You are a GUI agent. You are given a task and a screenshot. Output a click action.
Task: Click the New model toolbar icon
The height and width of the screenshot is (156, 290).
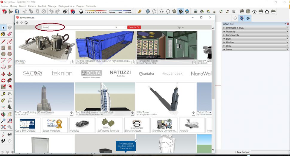point(4,12)
